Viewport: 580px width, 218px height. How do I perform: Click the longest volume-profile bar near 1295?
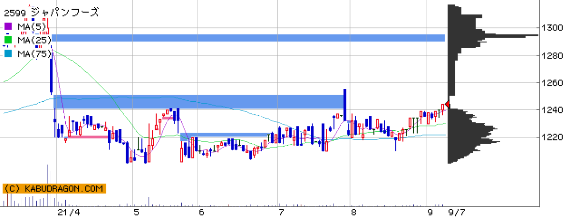point(493,36)
